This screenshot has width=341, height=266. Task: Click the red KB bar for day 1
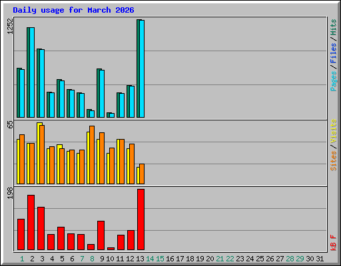point(21,235)
